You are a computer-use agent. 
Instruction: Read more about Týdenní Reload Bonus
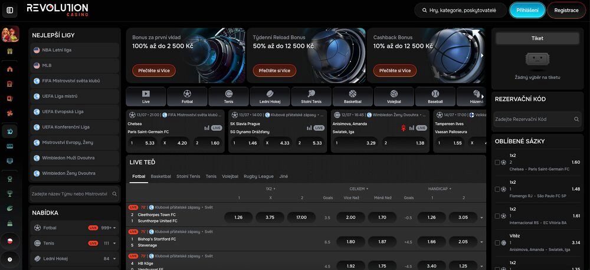[x=274, y=71]
